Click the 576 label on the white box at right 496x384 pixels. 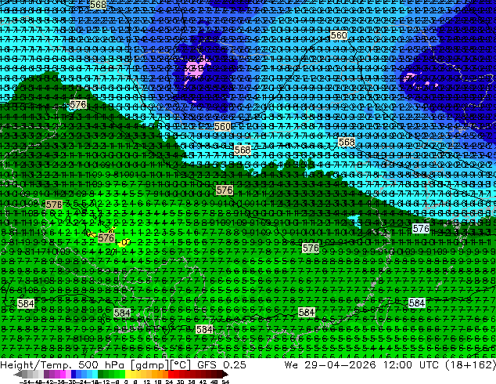[421, 228]
